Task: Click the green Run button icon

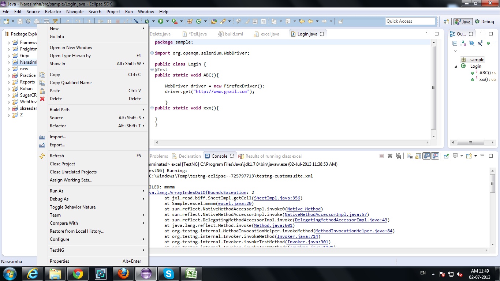Action: click(x=160, y=21)
